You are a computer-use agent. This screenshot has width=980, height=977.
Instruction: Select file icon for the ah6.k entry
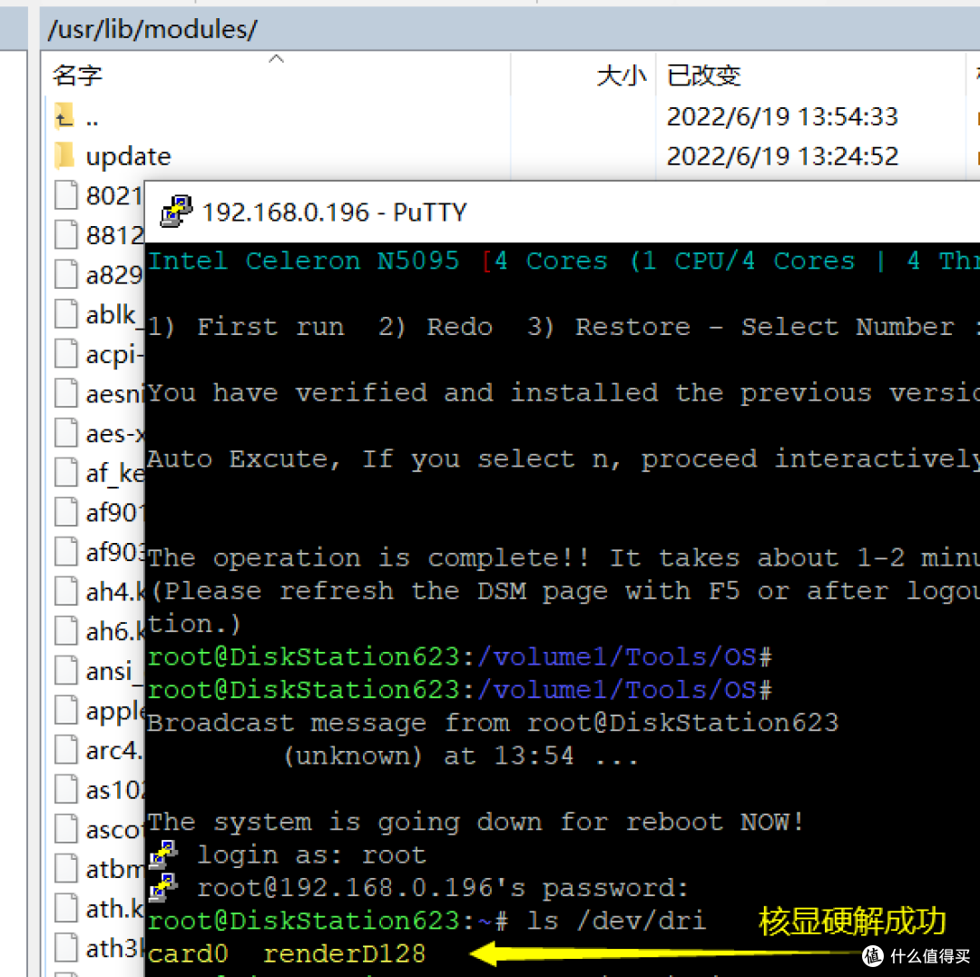[65, 630]
